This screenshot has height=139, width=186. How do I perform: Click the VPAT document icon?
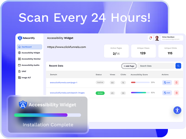click(x=19, y=71)
